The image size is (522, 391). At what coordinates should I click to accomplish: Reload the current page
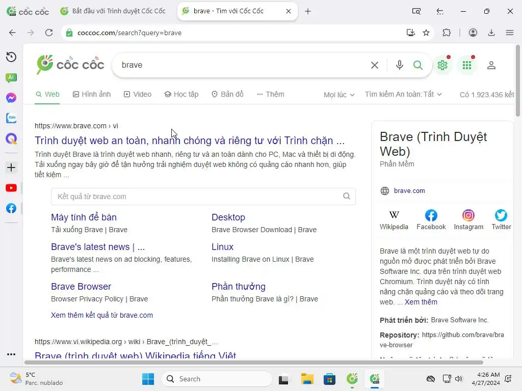pyautogui.click(x=49, y=33)
